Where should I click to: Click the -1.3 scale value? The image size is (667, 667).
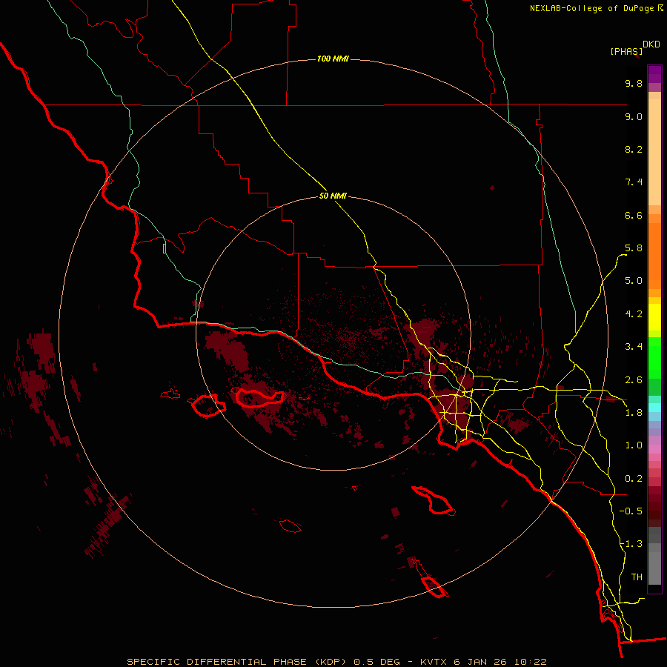coord(631,544)
